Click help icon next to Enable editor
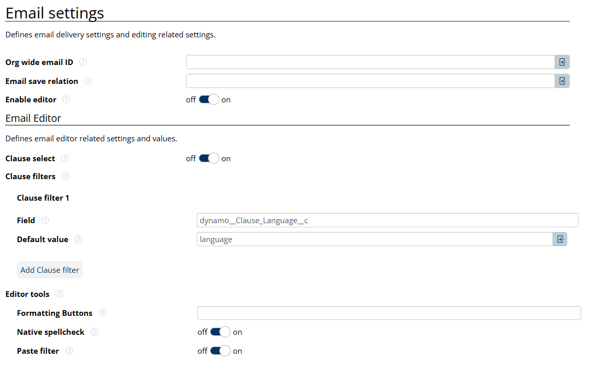The height and width of the screenshot is (366, 595). [x=66, y=99]
